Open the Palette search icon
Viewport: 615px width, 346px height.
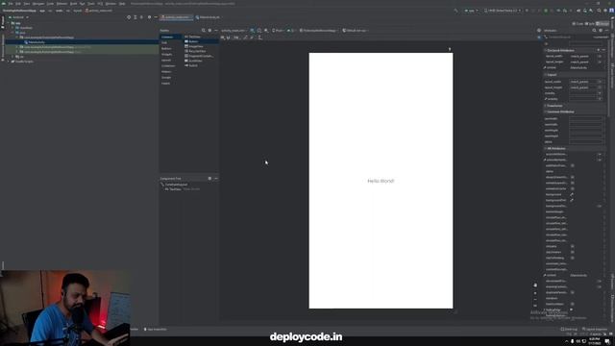[x=203, y=30]
